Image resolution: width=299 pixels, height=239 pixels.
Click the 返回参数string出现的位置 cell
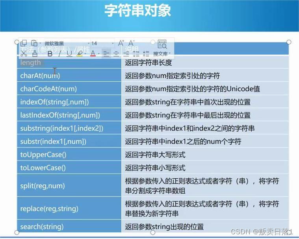(x=205, y=226)
